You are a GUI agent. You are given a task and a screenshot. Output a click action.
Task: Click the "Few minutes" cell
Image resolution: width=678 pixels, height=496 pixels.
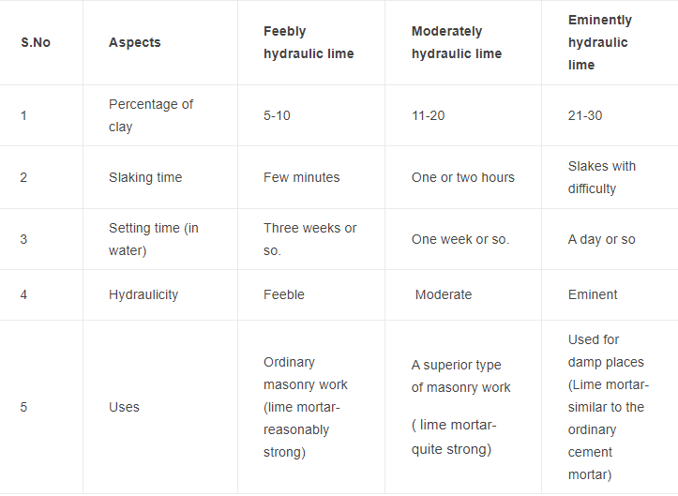click(x=301, y=177)
